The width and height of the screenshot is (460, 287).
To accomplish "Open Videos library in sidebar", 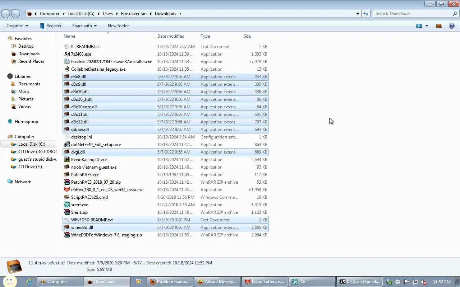I will coord(24,107).
